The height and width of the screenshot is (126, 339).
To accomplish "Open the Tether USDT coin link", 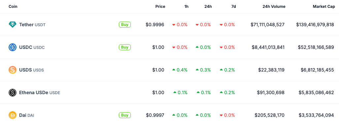I will point(32,25).
